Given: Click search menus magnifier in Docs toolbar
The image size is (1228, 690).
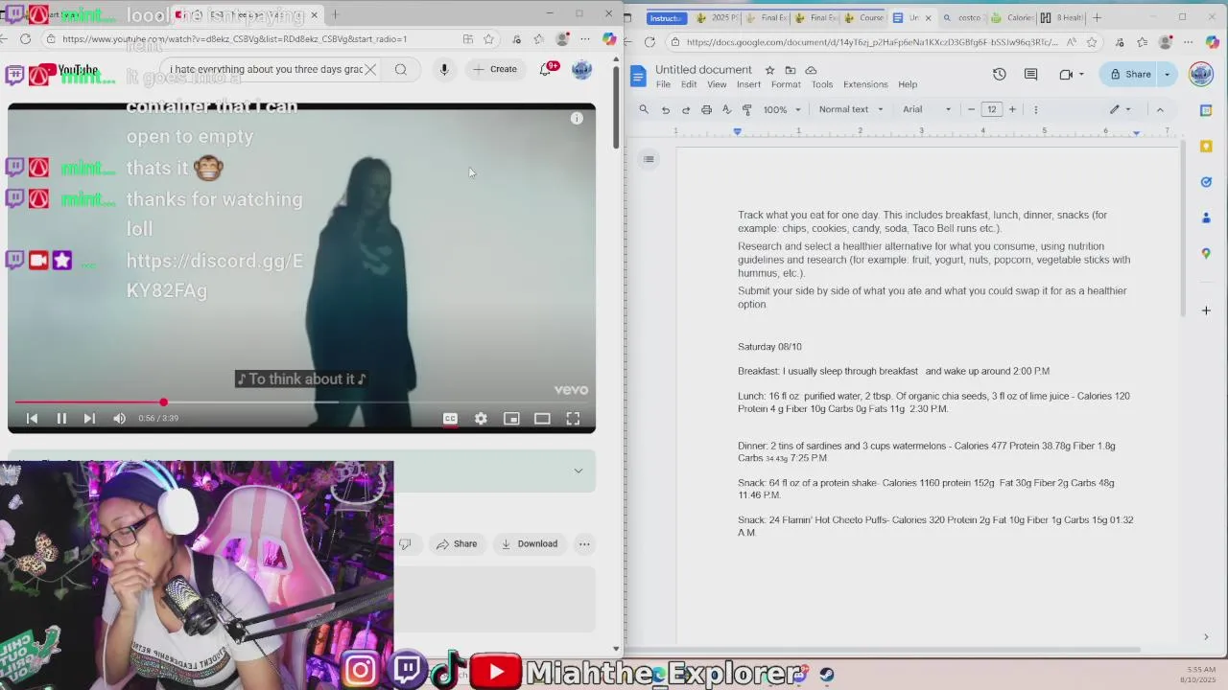Looking at the screenshot, I should [644, 109].
